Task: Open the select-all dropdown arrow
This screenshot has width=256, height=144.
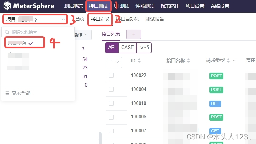Action: coord(117,62)
